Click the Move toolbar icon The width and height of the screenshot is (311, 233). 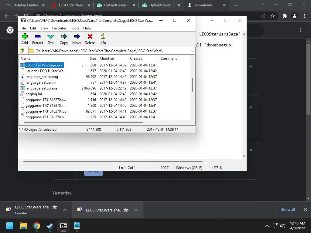77,39
